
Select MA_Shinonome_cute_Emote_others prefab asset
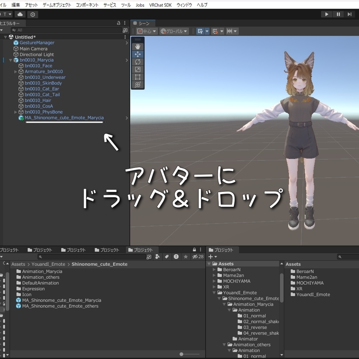click(x=60, y=306)
